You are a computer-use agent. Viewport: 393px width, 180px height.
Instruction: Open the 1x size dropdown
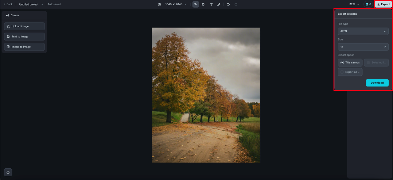point(363,47)
